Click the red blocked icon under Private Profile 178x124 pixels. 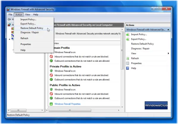click(x=51, y=75)
